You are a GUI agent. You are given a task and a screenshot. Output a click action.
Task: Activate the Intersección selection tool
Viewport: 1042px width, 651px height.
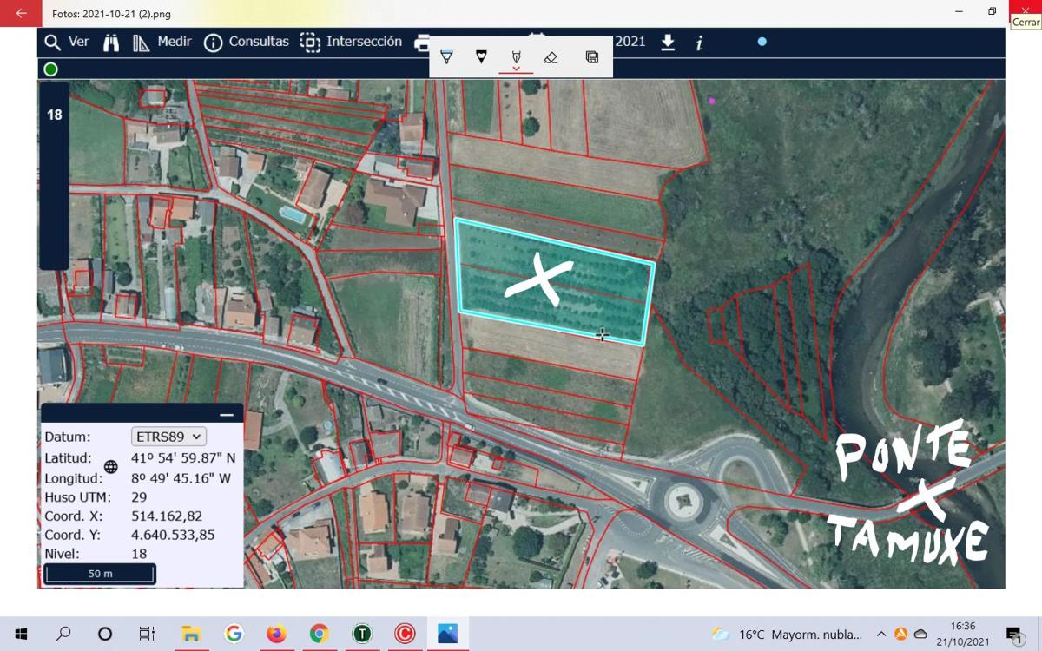coord(351,42)
